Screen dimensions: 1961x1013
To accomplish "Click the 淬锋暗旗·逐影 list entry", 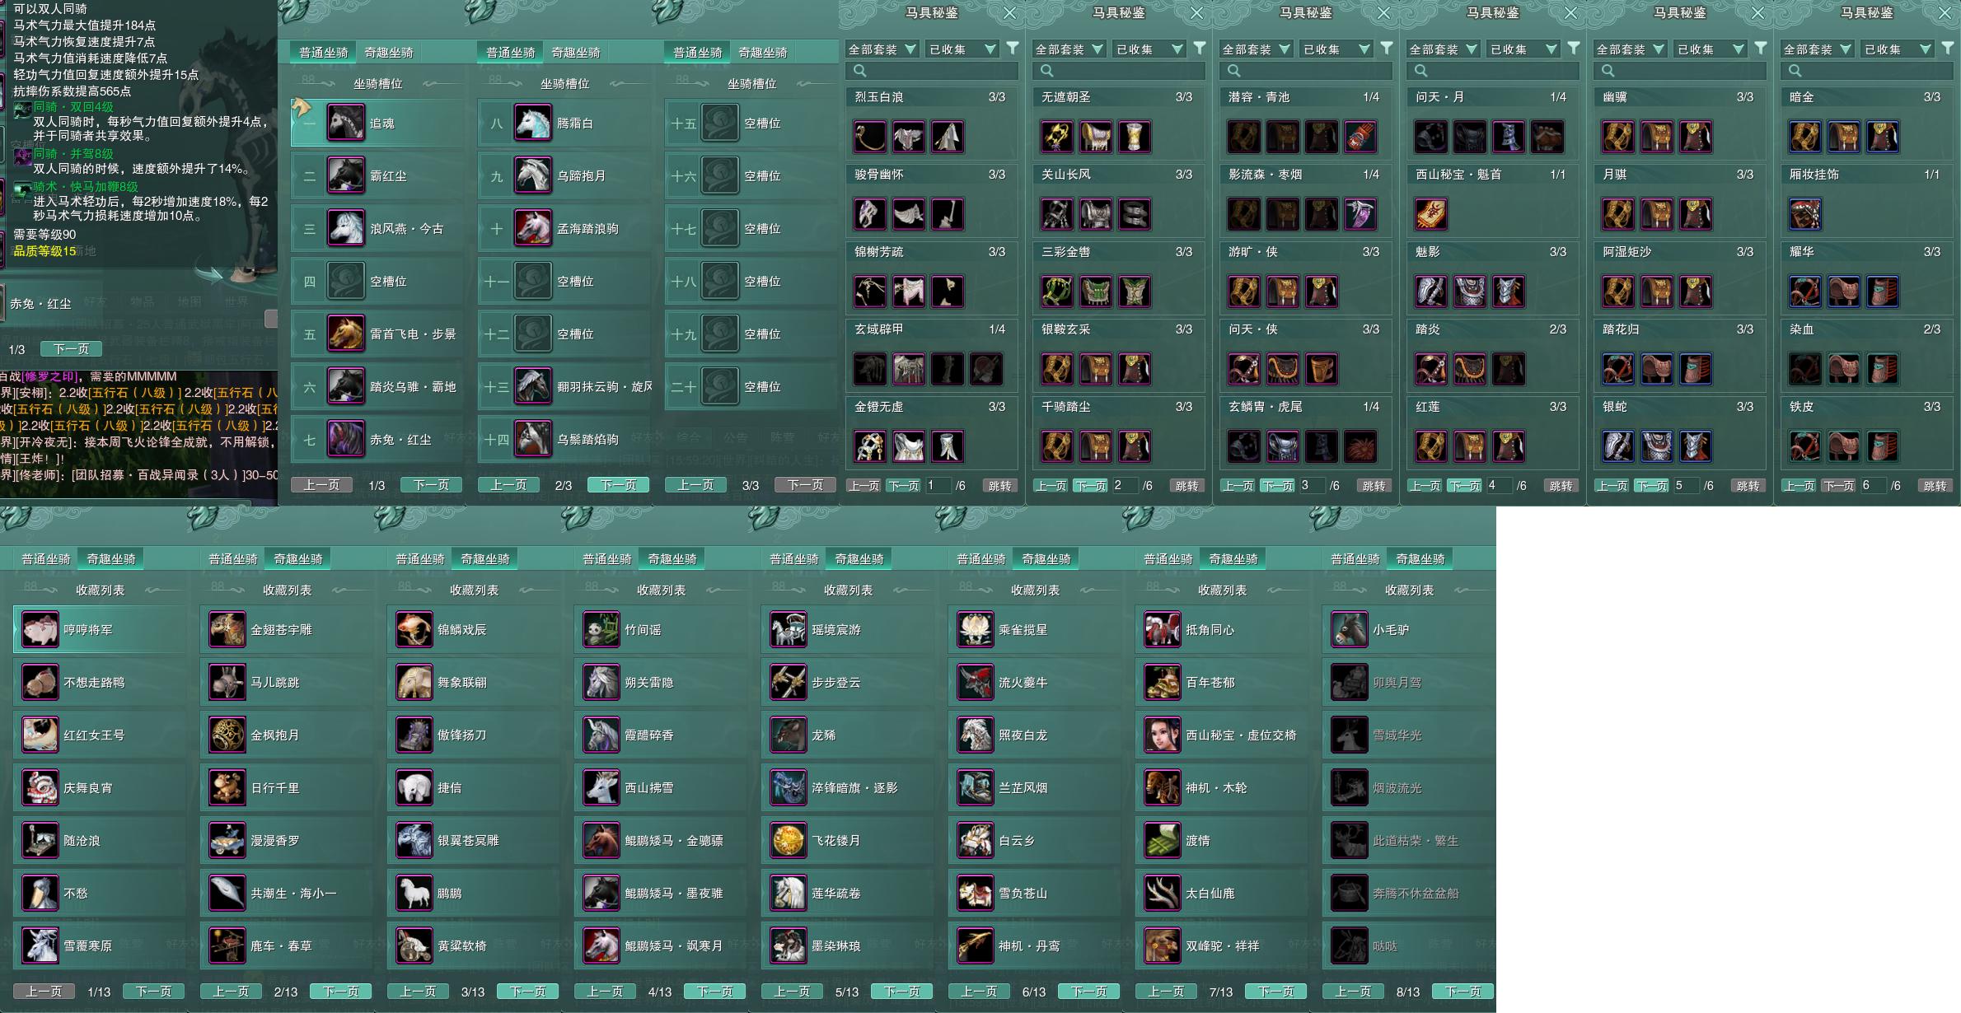I will (x=848, y=788).
